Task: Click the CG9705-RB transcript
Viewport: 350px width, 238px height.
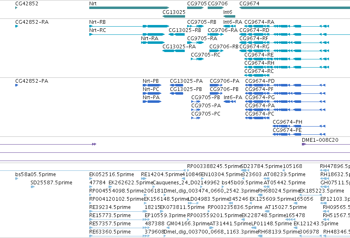Action: (195, 26)
